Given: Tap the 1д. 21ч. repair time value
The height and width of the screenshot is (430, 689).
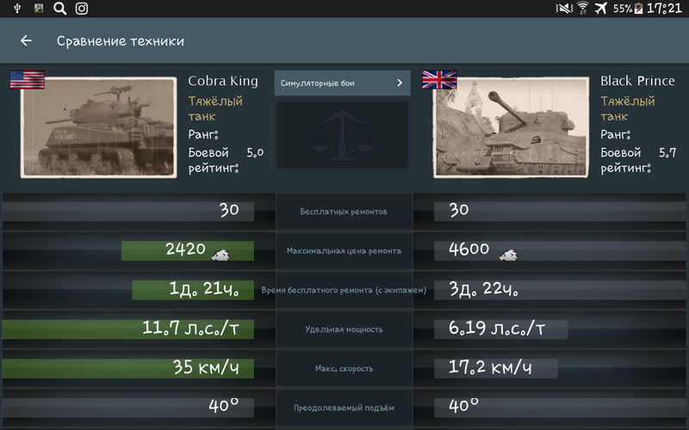Looking at the screenshot, I should 204,289.
